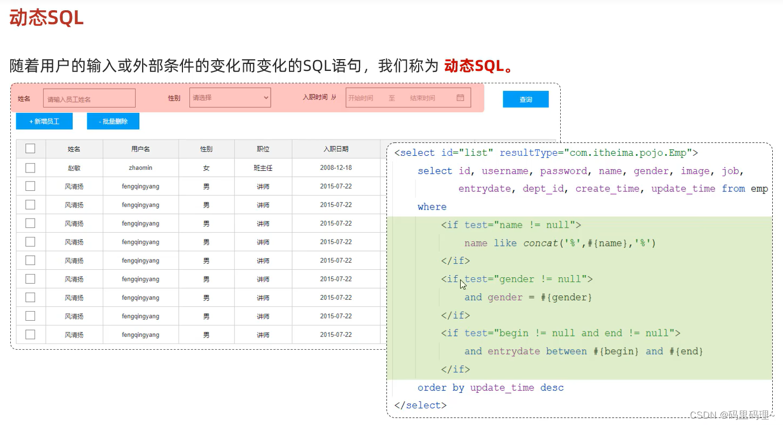Check the checkbox for the 赵敏 row
Image resolution: width=783 pixels, height=425 pixels.
tap(31, 167)
